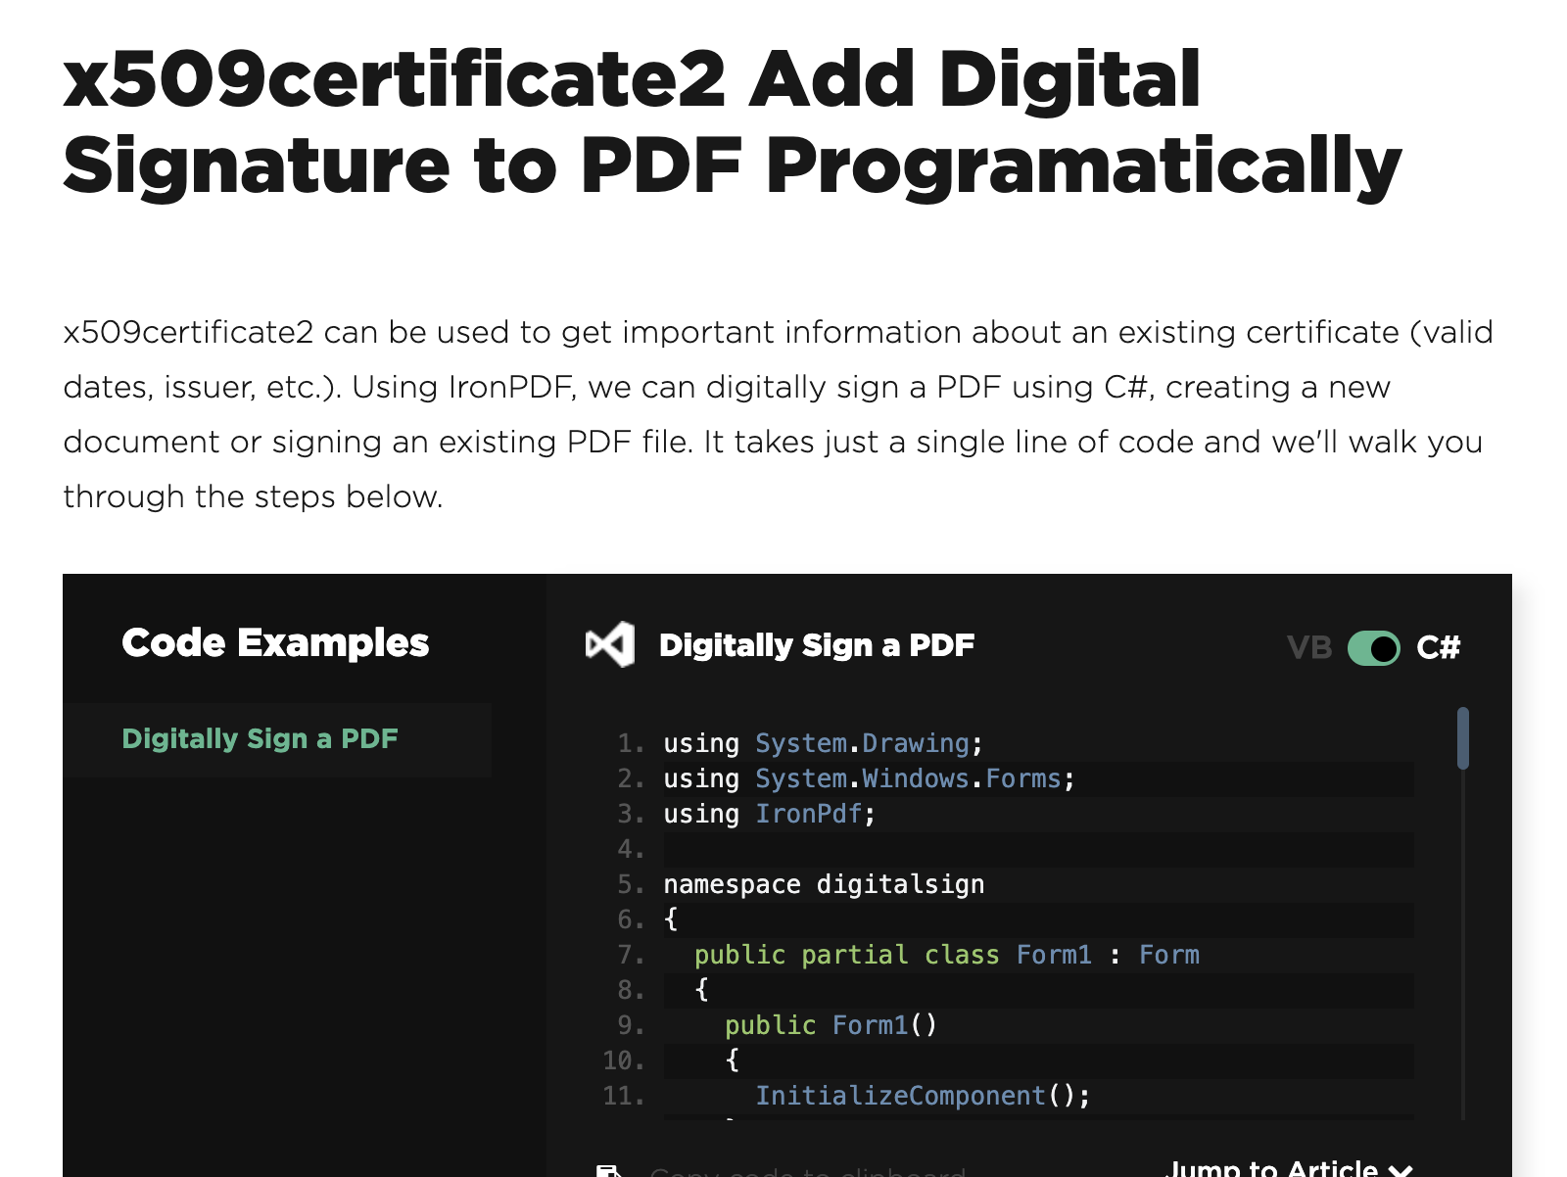Click the Copy code to clipboard button
This screenshot has width=1567, height=1177.
coord(783,1171)
